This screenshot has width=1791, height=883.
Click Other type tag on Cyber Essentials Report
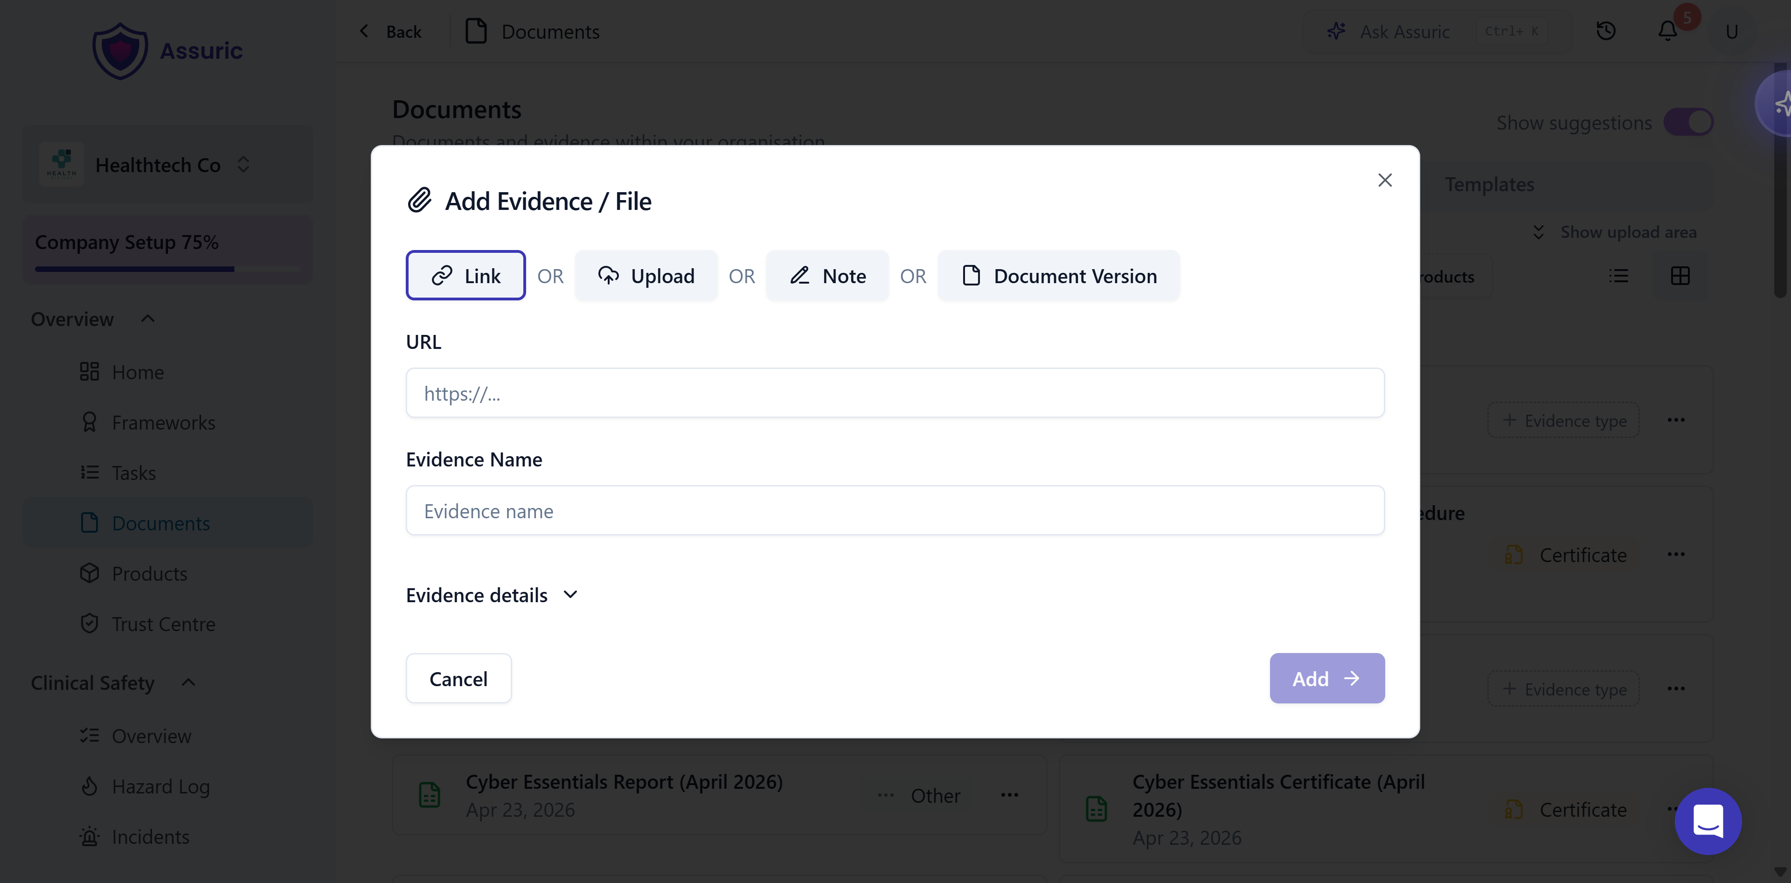918,795
